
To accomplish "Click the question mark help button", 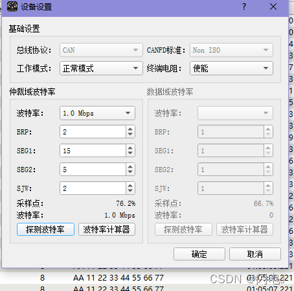I will (244, 6).
